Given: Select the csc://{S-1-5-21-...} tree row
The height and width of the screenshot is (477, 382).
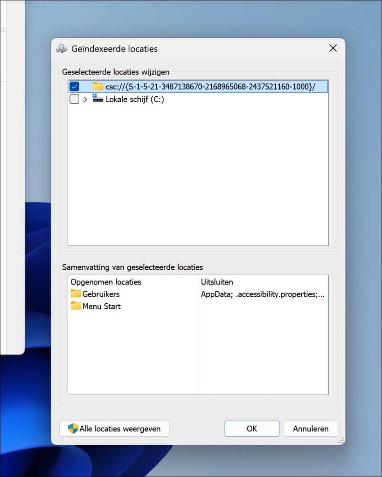Looking at the screenshot, I should (198, 87).
